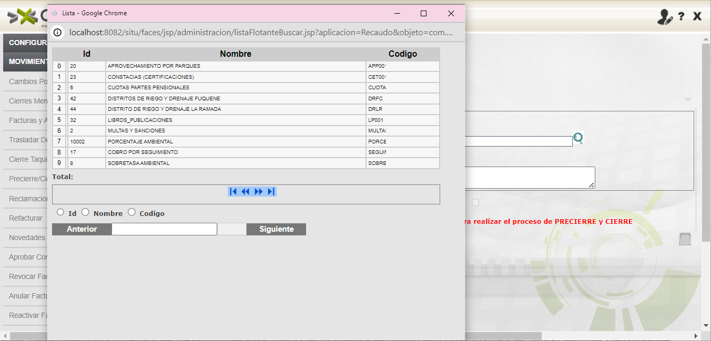
Task: Select the Id radio button
Action: (60, 212)
